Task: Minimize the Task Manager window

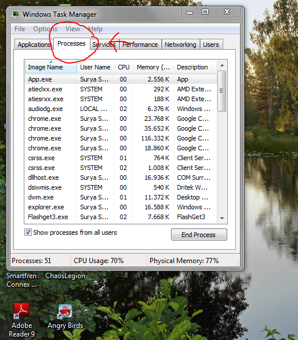Action: (x=190, y=12)
